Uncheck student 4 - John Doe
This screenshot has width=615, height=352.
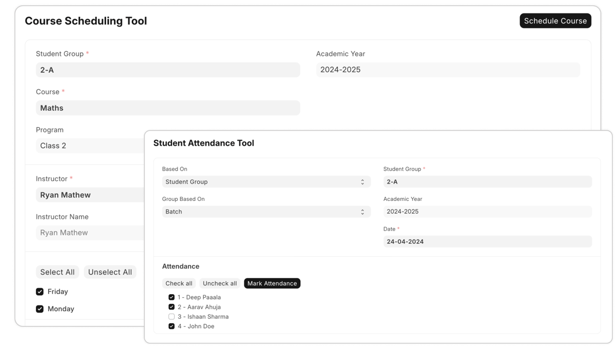click(172, 326)
